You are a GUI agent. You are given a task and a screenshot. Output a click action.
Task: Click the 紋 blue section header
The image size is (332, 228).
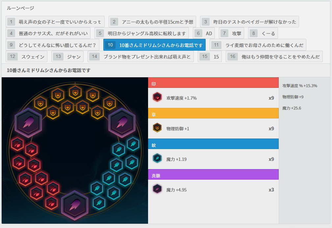213,144
